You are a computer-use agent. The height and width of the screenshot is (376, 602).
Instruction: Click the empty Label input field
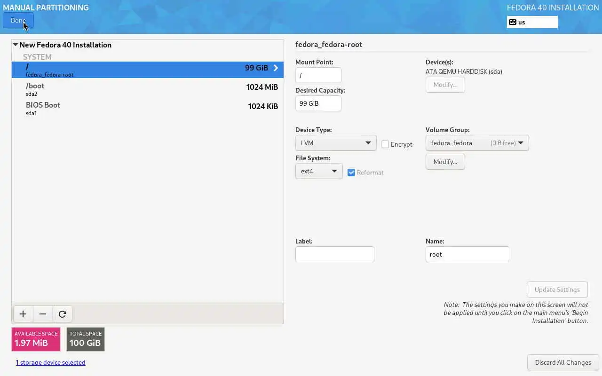pyautogui.click(x=335, y=254)
